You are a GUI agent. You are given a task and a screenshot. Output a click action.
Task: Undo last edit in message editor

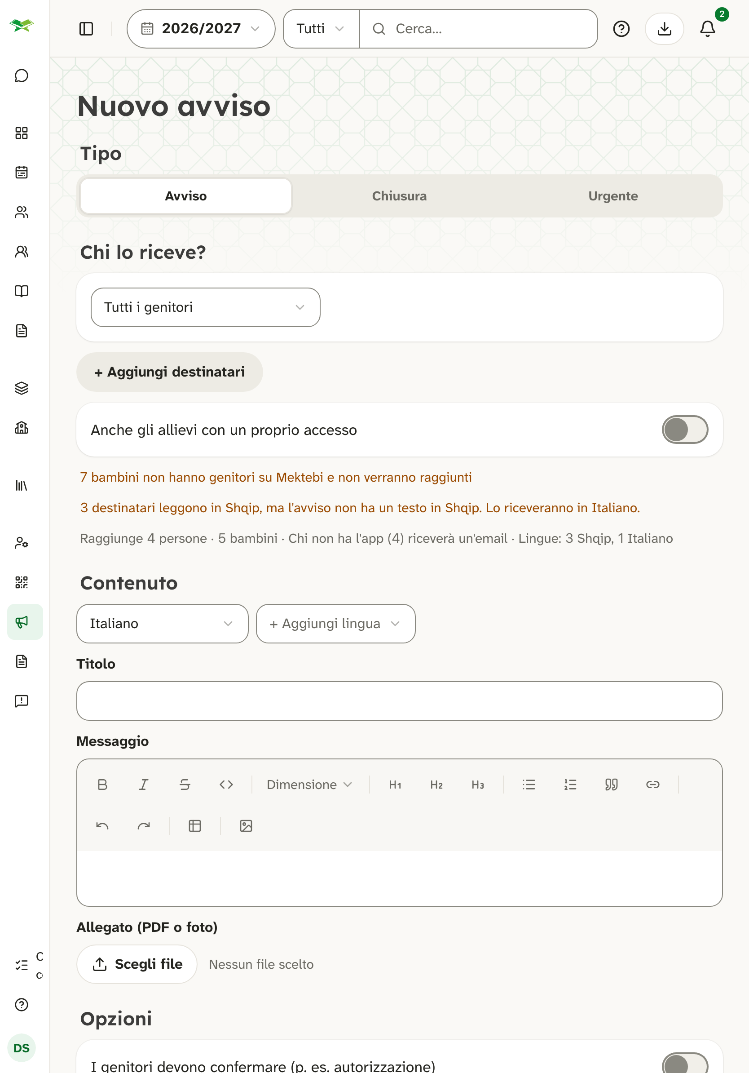point(102,826)
